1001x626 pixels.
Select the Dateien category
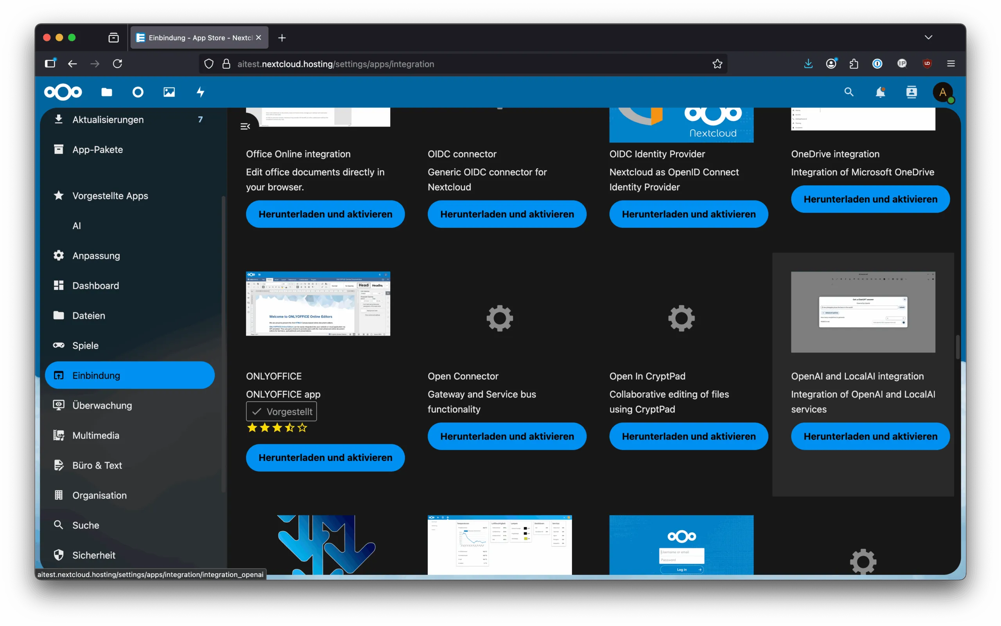130,315
